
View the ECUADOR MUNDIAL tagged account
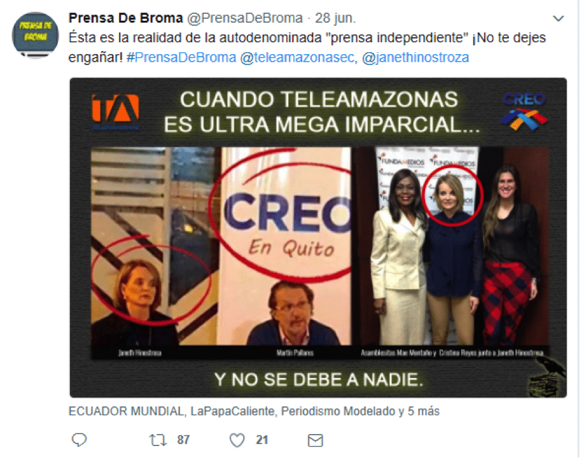126,411
